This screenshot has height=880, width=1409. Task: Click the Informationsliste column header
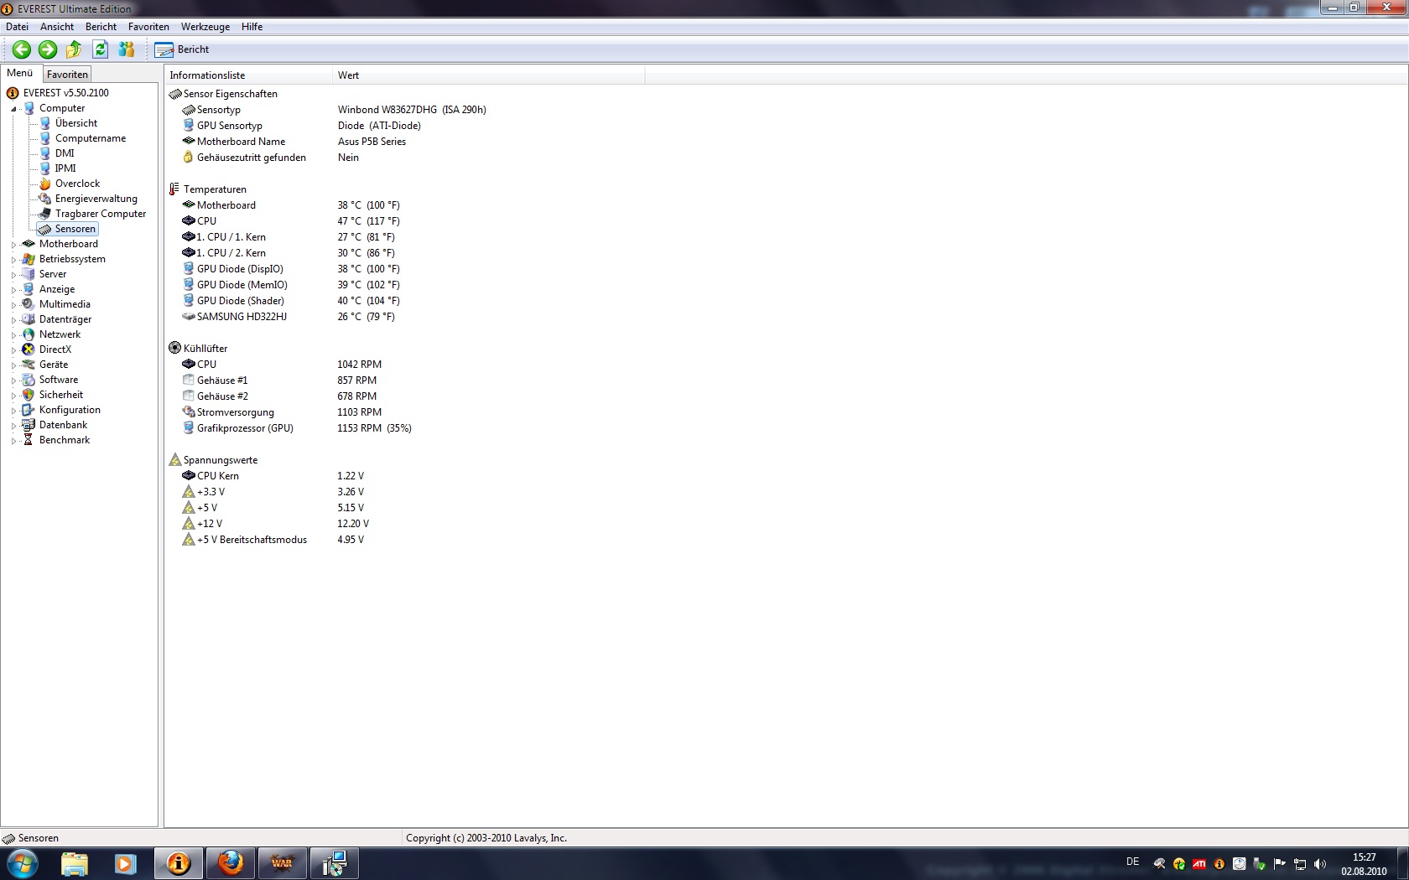(x=248, y=75)
